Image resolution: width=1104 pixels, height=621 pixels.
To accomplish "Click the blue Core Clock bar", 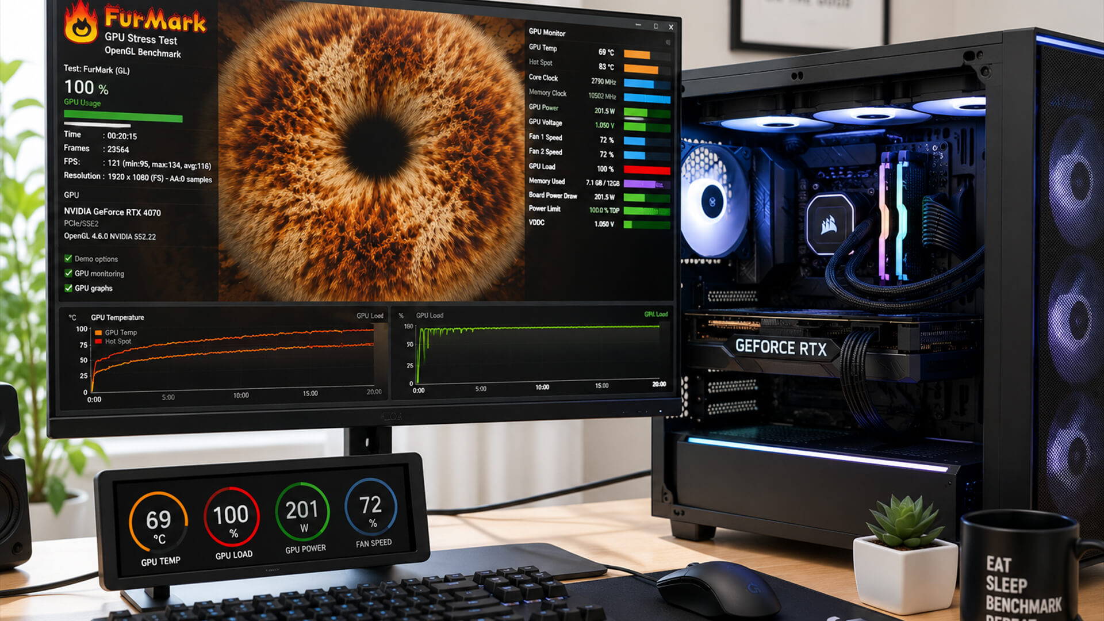I will coord(639,84).
